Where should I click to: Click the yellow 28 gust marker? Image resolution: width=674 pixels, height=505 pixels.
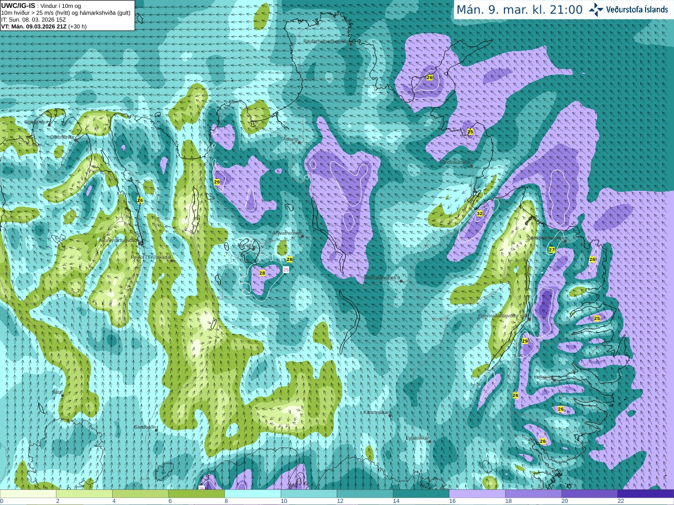coord(262,273)
